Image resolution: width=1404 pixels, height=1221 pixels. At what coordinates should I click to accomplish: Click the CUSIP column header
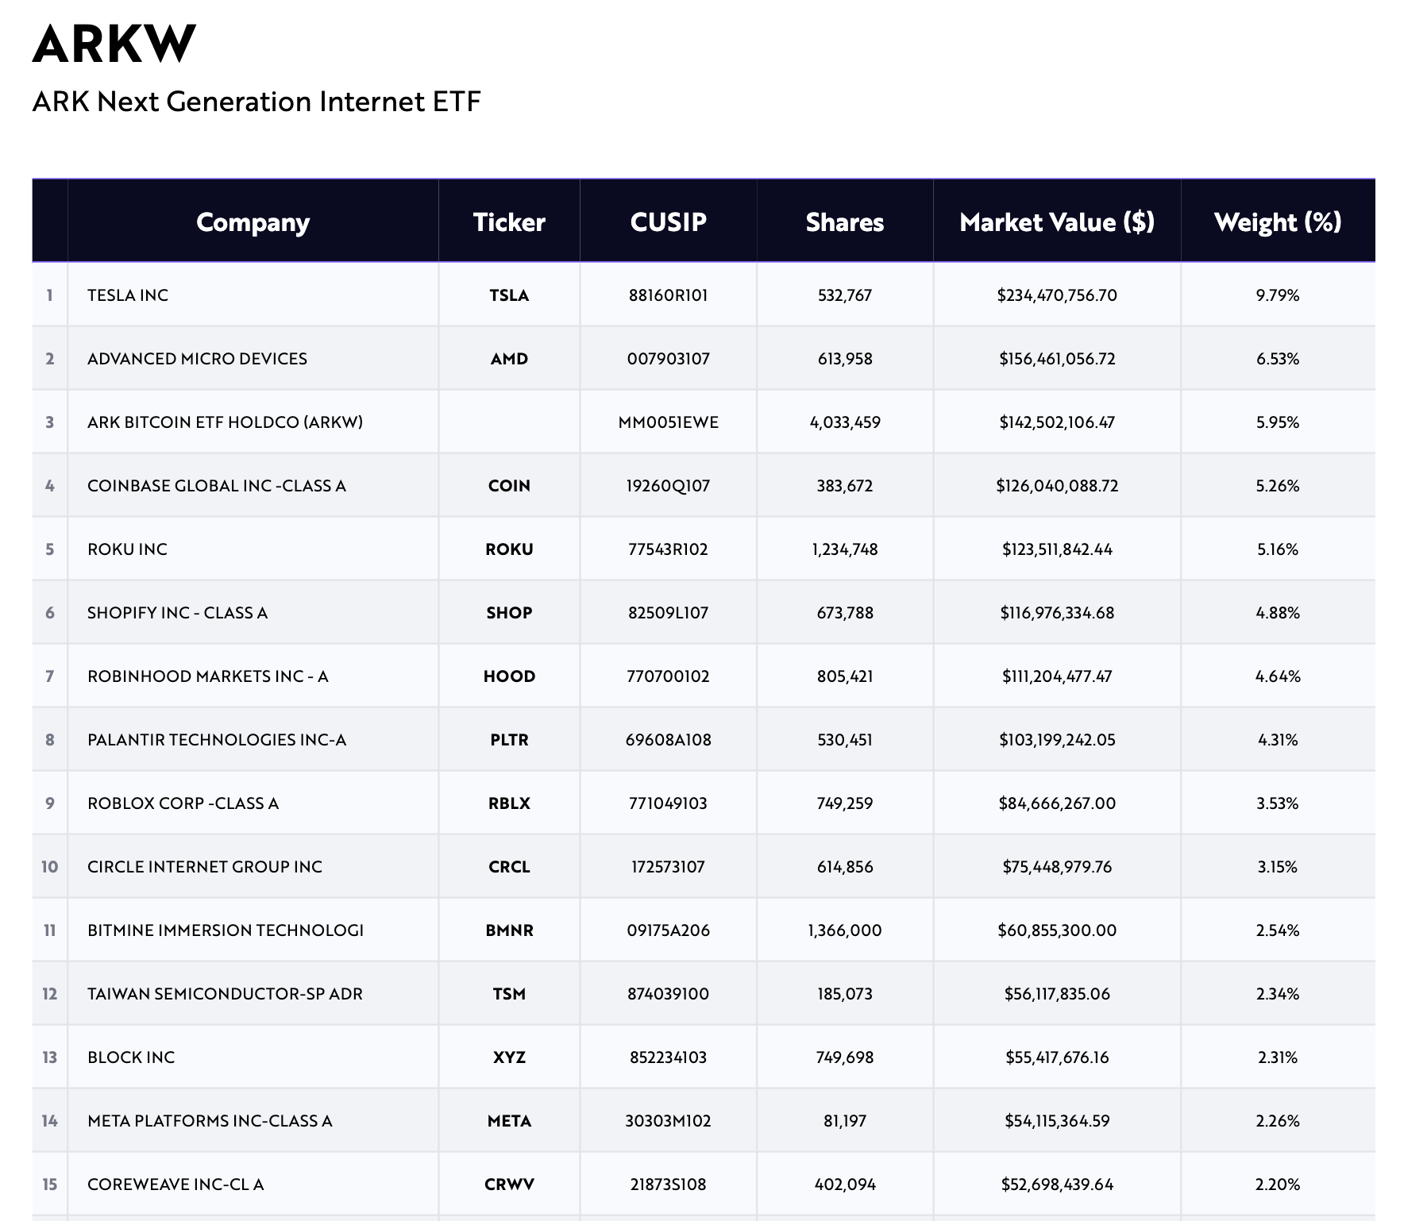(x=668, y=222)
